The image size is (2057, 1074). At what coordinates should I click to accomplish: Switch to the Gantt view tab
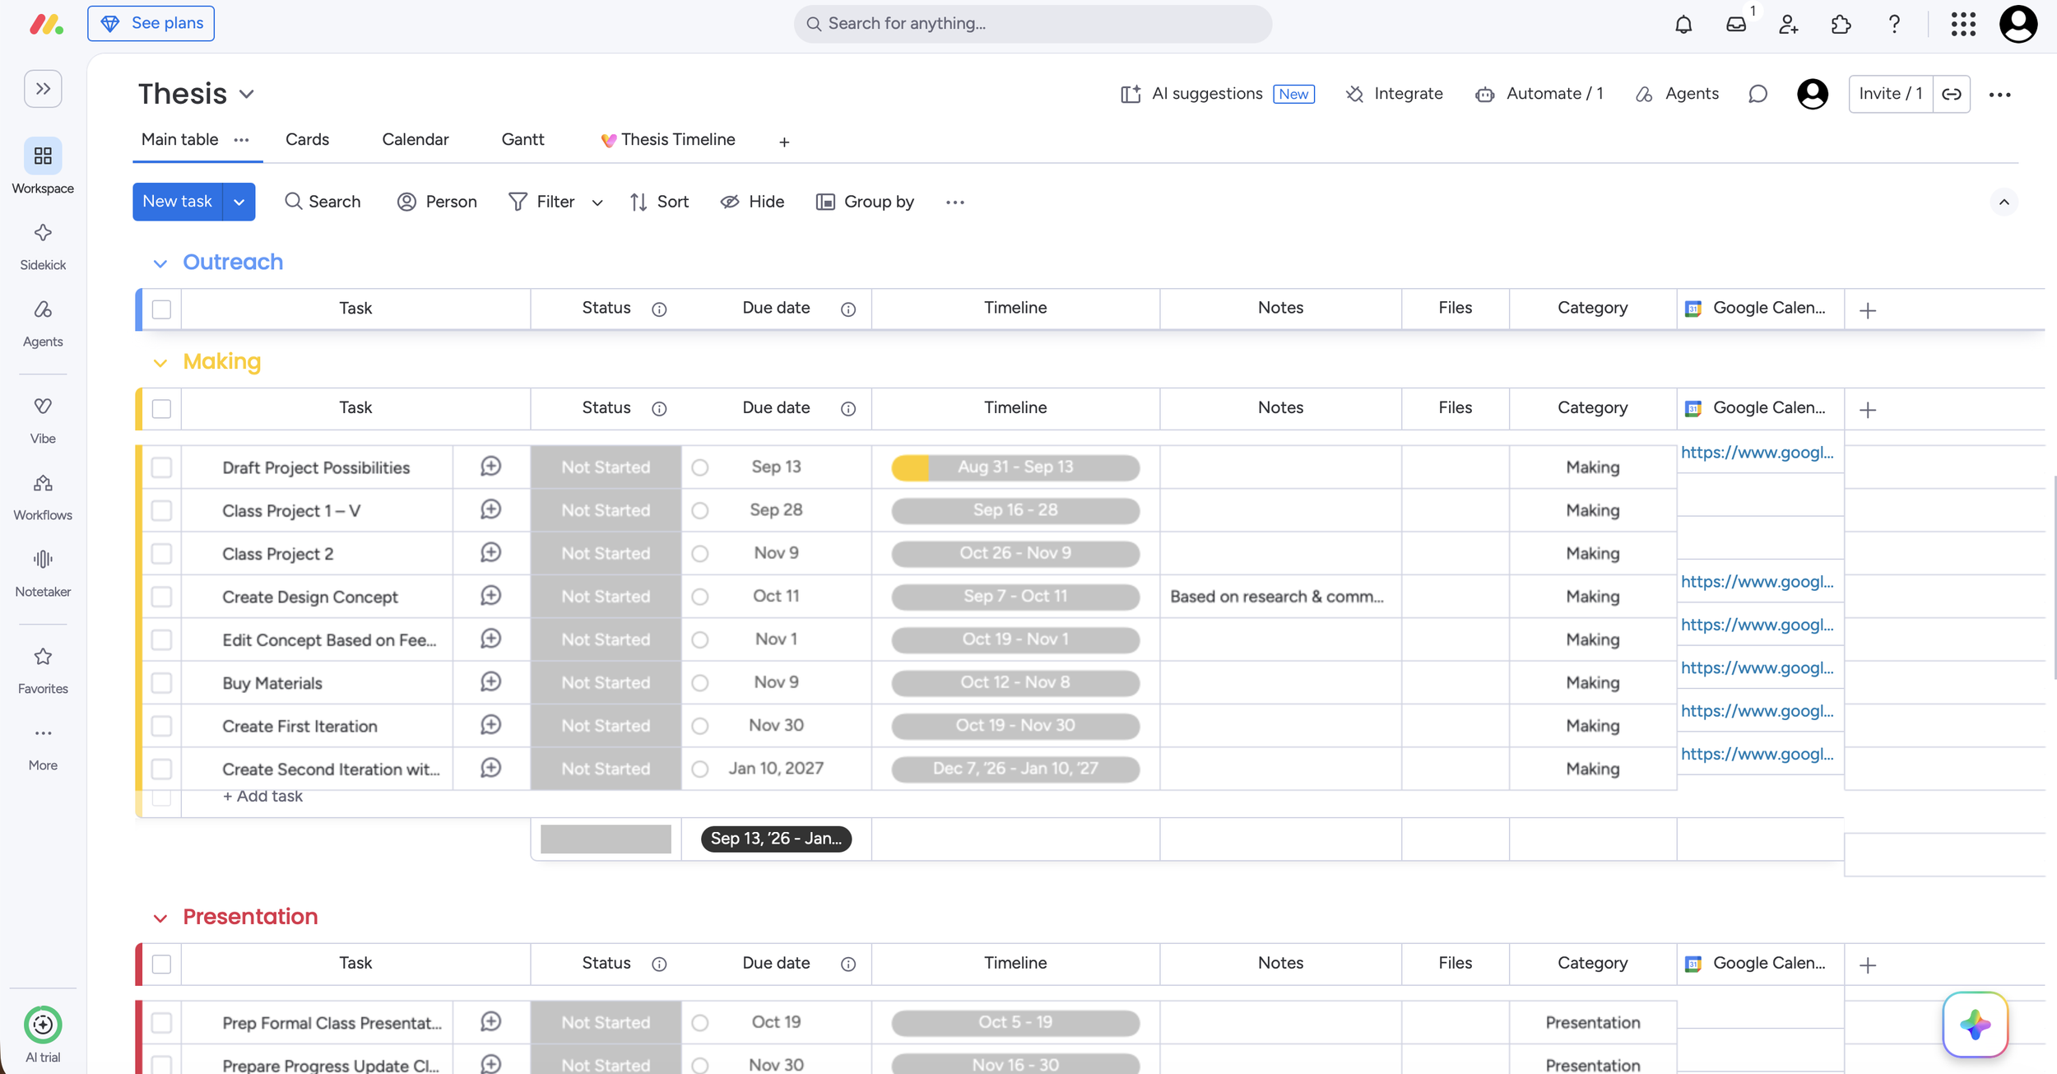[x=522, y=140]
